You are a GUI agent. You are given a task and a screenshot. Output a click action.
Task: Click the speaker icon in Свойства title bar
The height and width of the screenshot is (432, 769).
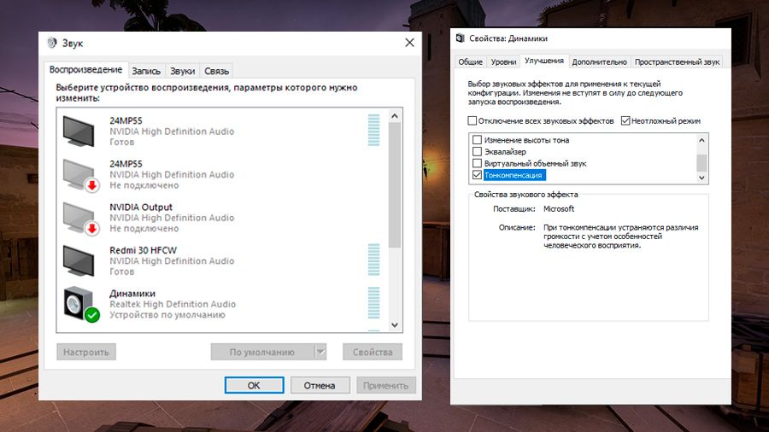(461, 38)
